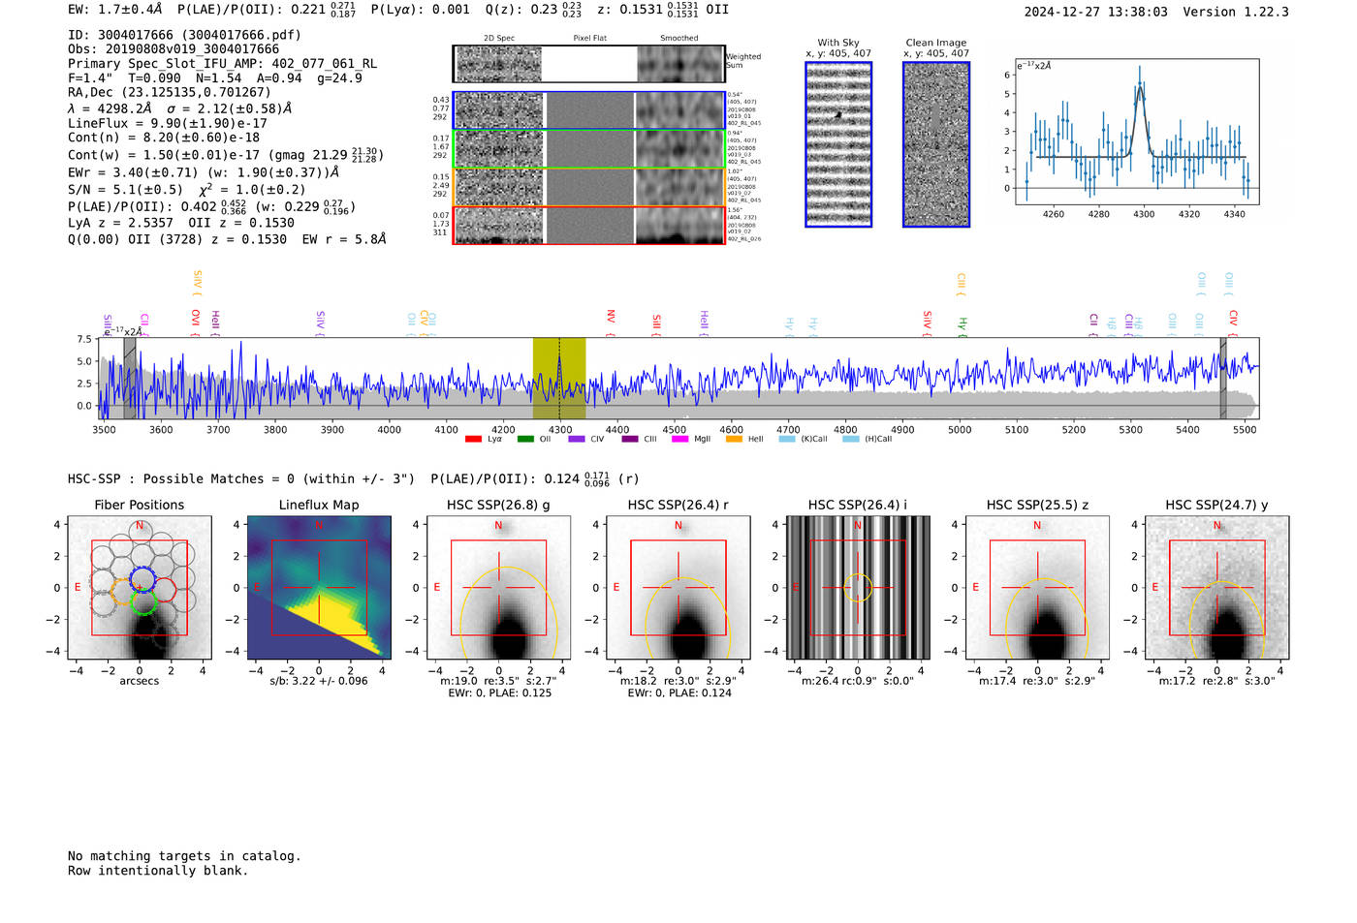This screenshot has width=1357, height=923.
Task: Click the emission line Gaussian fit plot
Action: [x=1137, y=132]
